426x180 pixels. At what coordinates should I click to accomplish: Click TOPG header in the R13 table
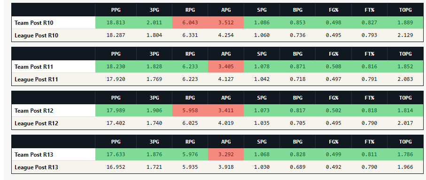pyautogui.click(x=405, y=142)
